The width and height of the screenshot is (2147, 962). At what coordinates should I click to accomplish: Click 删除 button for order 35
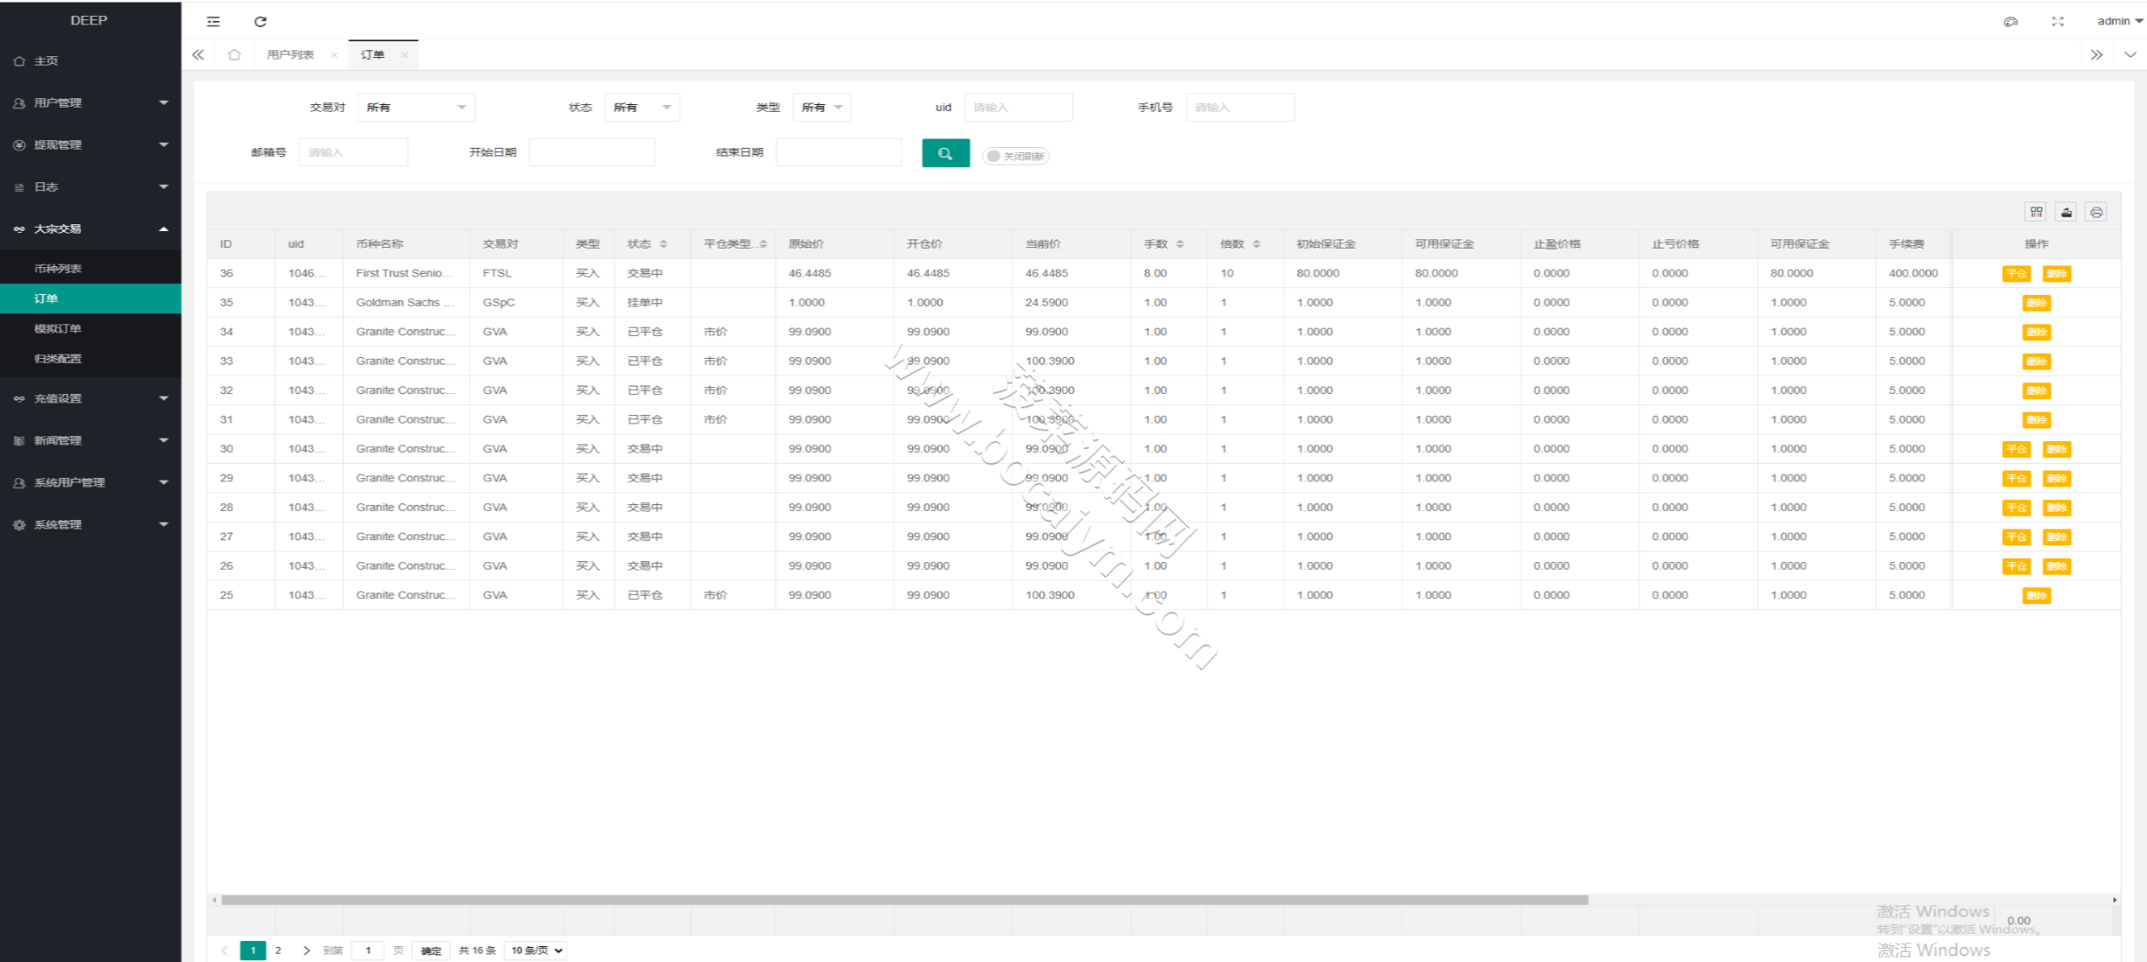[x=2036, y=303]
